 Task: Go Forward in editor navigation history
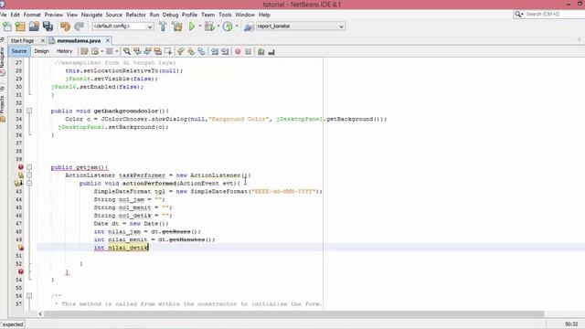point(110,51)
